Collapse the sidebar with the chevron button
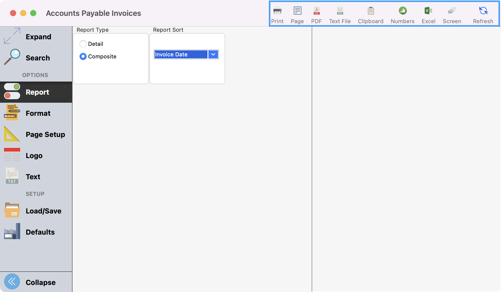 [x=12, y=282]
